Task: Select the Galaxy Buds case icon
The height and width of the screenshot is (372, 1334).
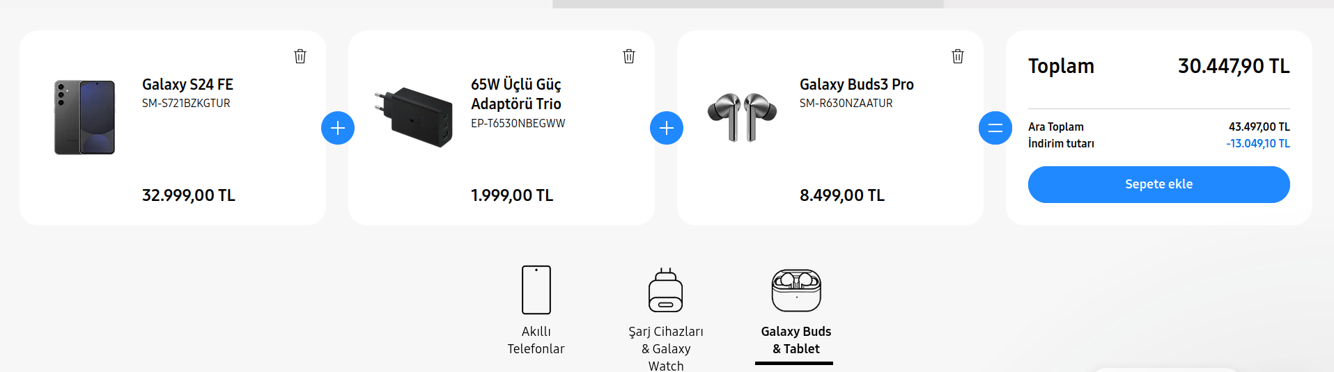Action: [796, 290]
